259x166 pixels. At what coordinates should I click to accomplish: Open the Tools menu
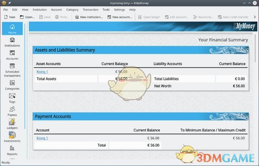(106, 10)
